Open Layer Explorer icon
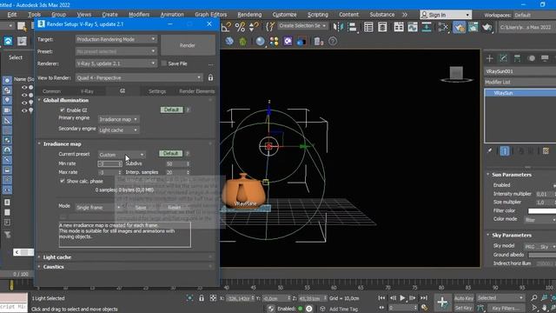Image resolution: width=556 pixels, height=313 pixels. (x=382, y=27)
